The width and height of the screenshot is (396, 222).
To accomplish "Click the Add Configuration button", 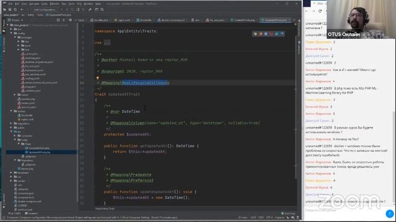I will click(x=45, y=10).
